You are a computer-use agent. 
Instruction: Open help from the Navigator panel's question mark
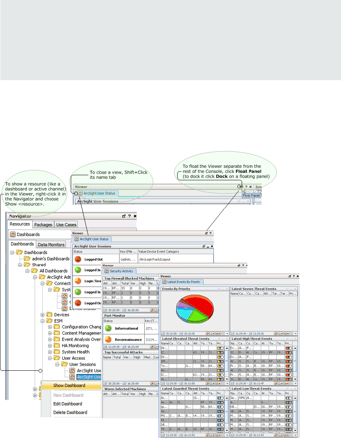(129, 216)
